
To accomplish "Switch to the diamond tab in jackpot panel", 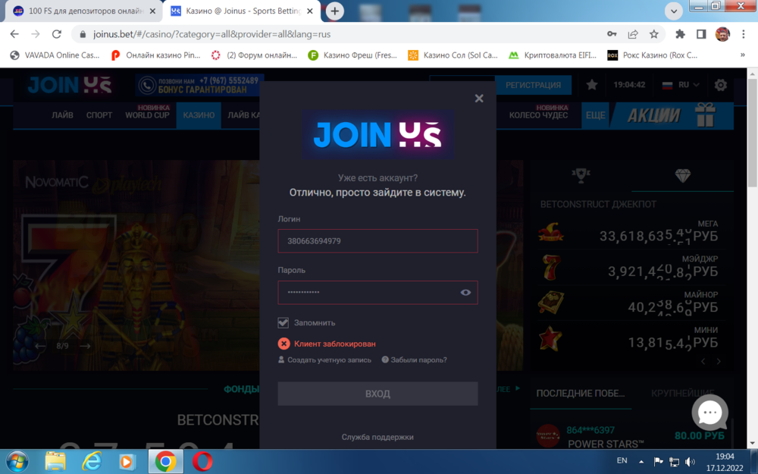I will [x=683, y=175].
